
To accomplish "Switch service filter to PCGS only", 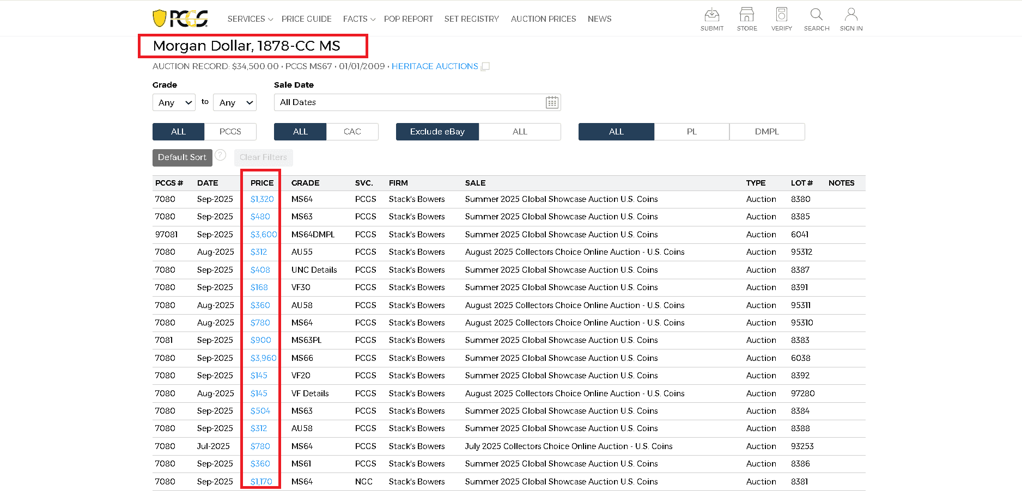I will point(230,132).
